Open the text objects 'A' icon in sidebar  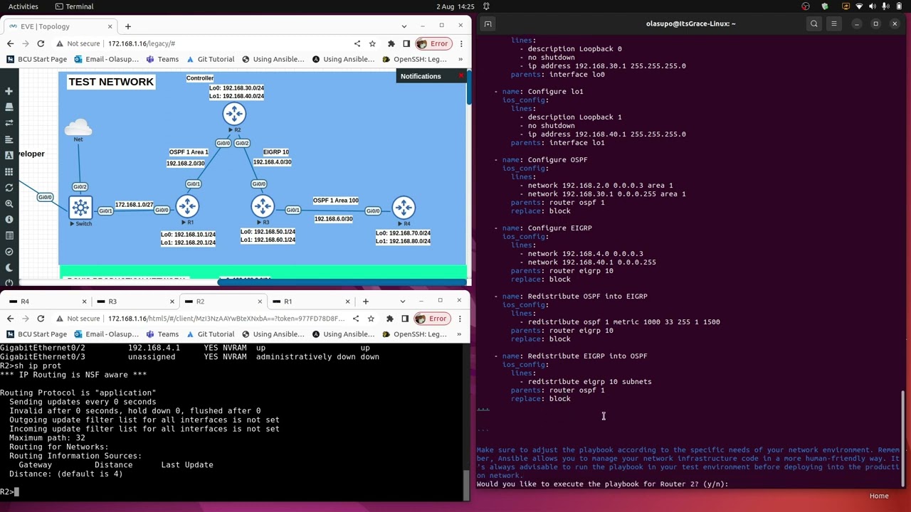tap(9, 155)
